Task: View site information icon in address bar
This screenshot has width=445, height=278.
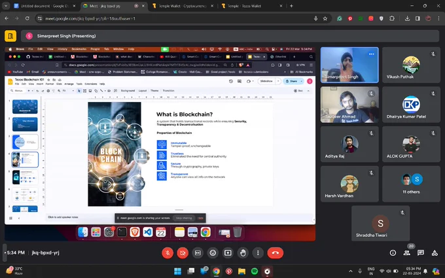Action: point(40,18)
